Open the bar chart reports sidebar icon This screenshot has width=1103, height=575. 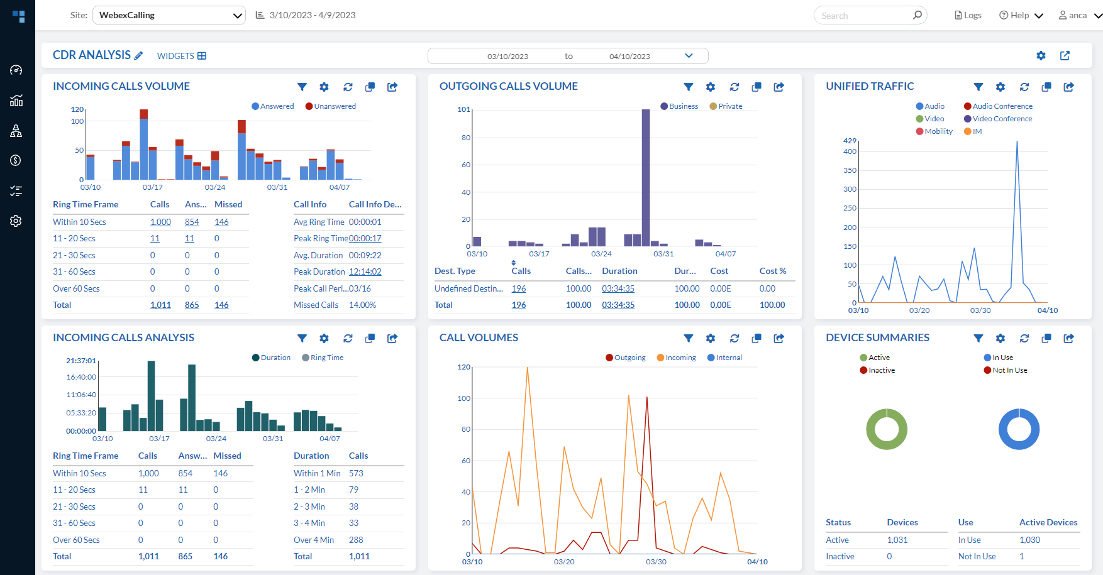tap(16, 101)
